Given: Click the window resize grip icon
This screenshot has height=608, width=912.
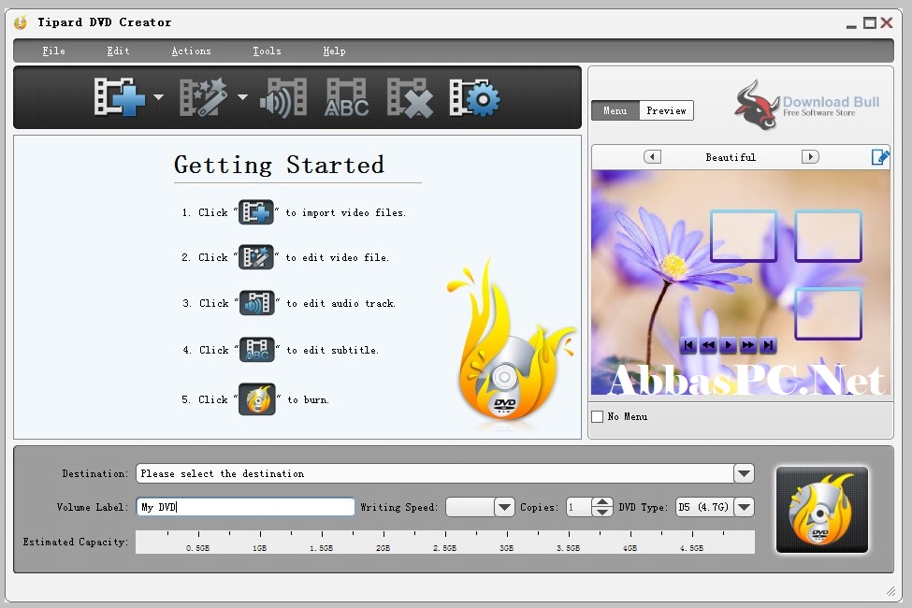Looking at the screenshot, I should coord(891,591).
